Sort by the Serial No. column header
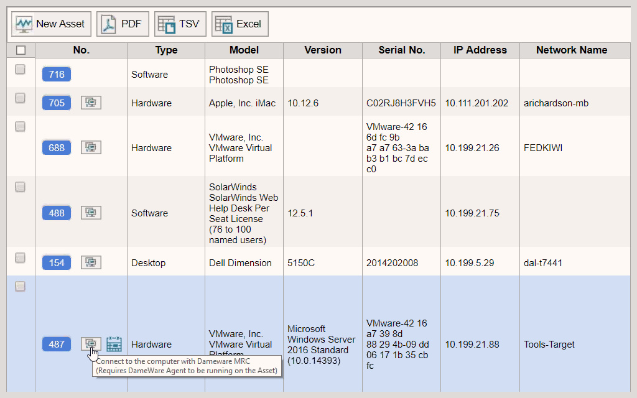Viewport: 637px width, 398px height. (401, 50)
